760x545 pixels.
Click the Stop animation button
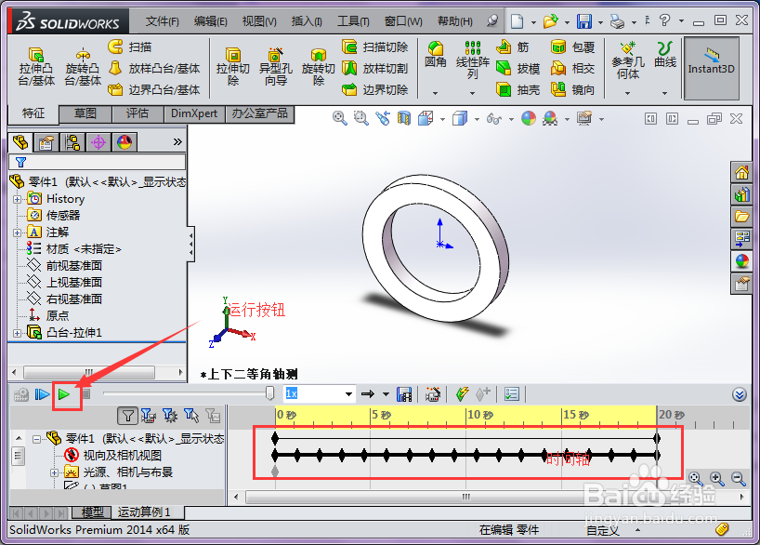(x=86, y=394)
